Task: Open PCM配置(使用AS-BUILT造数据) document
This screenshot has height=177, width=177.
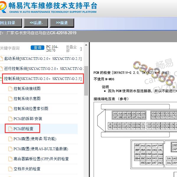Action: click(x=41, y=149)
